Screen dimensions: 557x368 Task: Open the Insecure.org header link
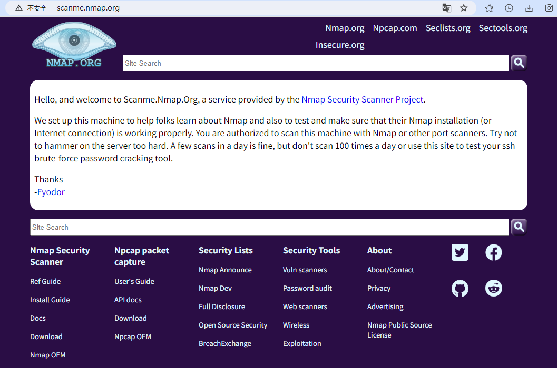[339, 45]
